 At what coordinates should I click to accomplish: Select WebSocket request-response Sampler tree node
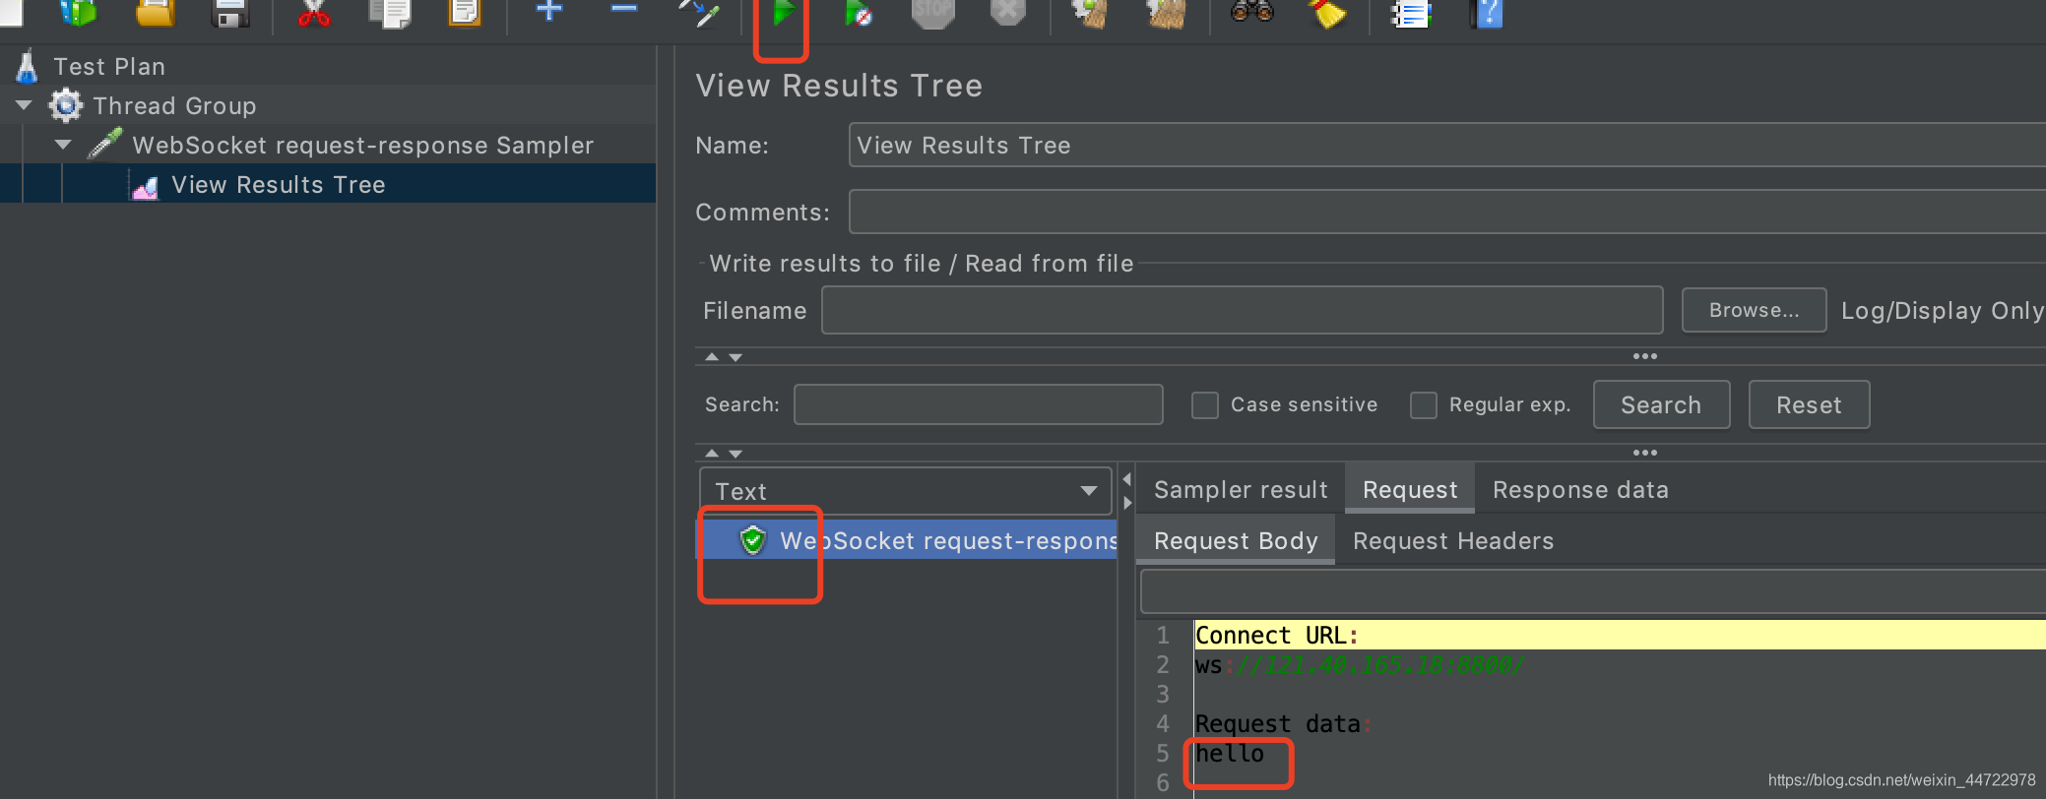pyautogui.click(x=363, y=145)
